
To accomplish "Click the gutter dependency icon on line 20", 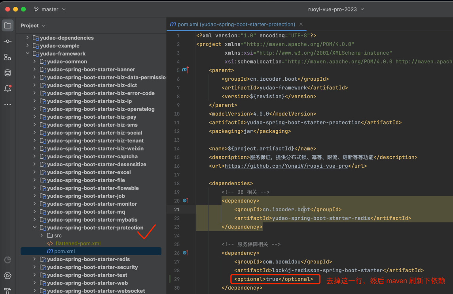I will (x=185, y=201).
